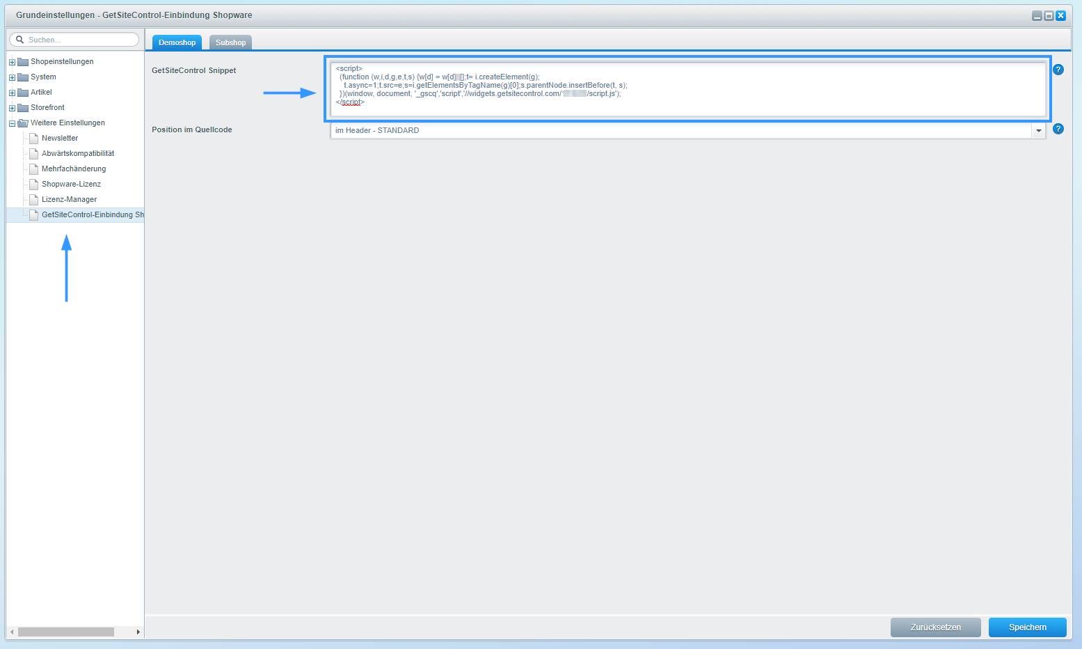This screenshot has height=649, width=1082.
Task: Open GetSiteControl-Einbindung settings entry
Action: click(93, 214)
